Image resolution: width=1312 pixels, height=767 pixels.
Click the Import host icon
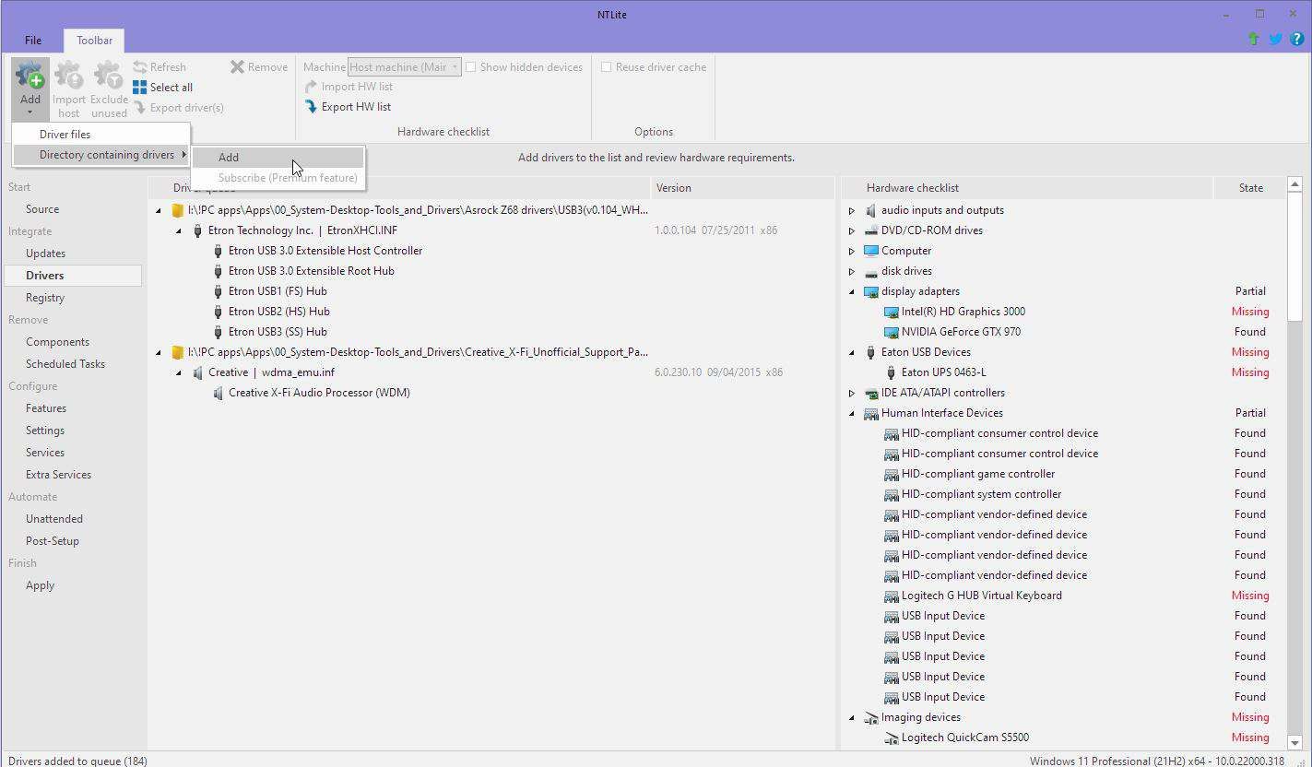pos(68,75)
